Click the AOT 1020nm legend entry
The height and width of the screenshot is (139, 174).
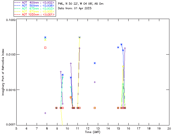[x=35, y=14]
